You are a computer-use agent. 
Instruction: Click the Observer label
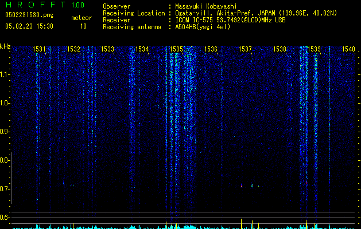coord(117,6)
